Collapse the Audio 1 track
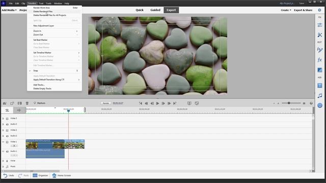This screenshot has width=326, height=183. (x=3, y=151)
